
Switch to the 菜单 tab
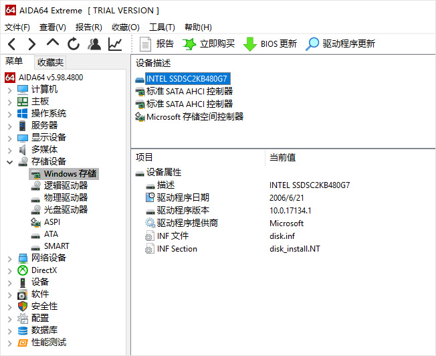tap(14, 61)
